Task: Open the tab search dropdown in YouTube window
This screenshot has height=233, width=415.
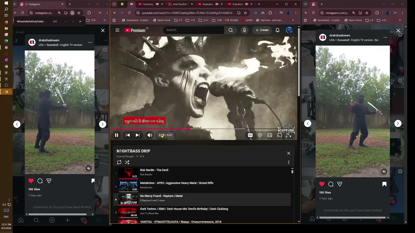Action: pyautogui.click(x=114, y=4)
